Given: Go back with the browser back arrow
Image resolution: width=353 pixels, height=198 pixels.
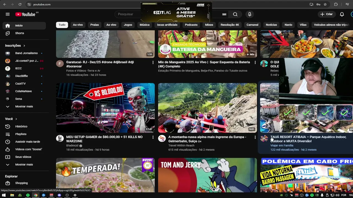Looking at the screenshot, I should pos(5,4).
